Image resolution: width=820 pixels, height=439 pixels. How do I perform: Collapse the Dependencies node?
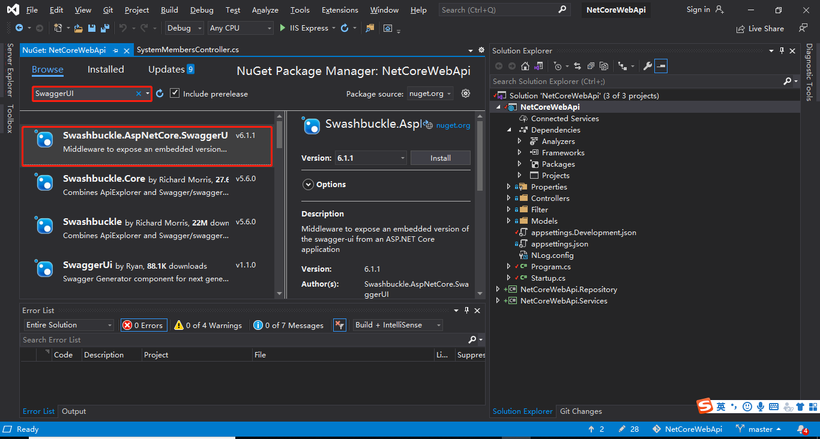(509, 130)
